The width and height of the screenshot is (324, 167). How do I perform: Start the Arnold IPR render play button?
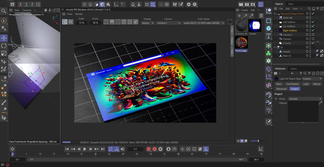pyautogui.click(x=65, y=22)
